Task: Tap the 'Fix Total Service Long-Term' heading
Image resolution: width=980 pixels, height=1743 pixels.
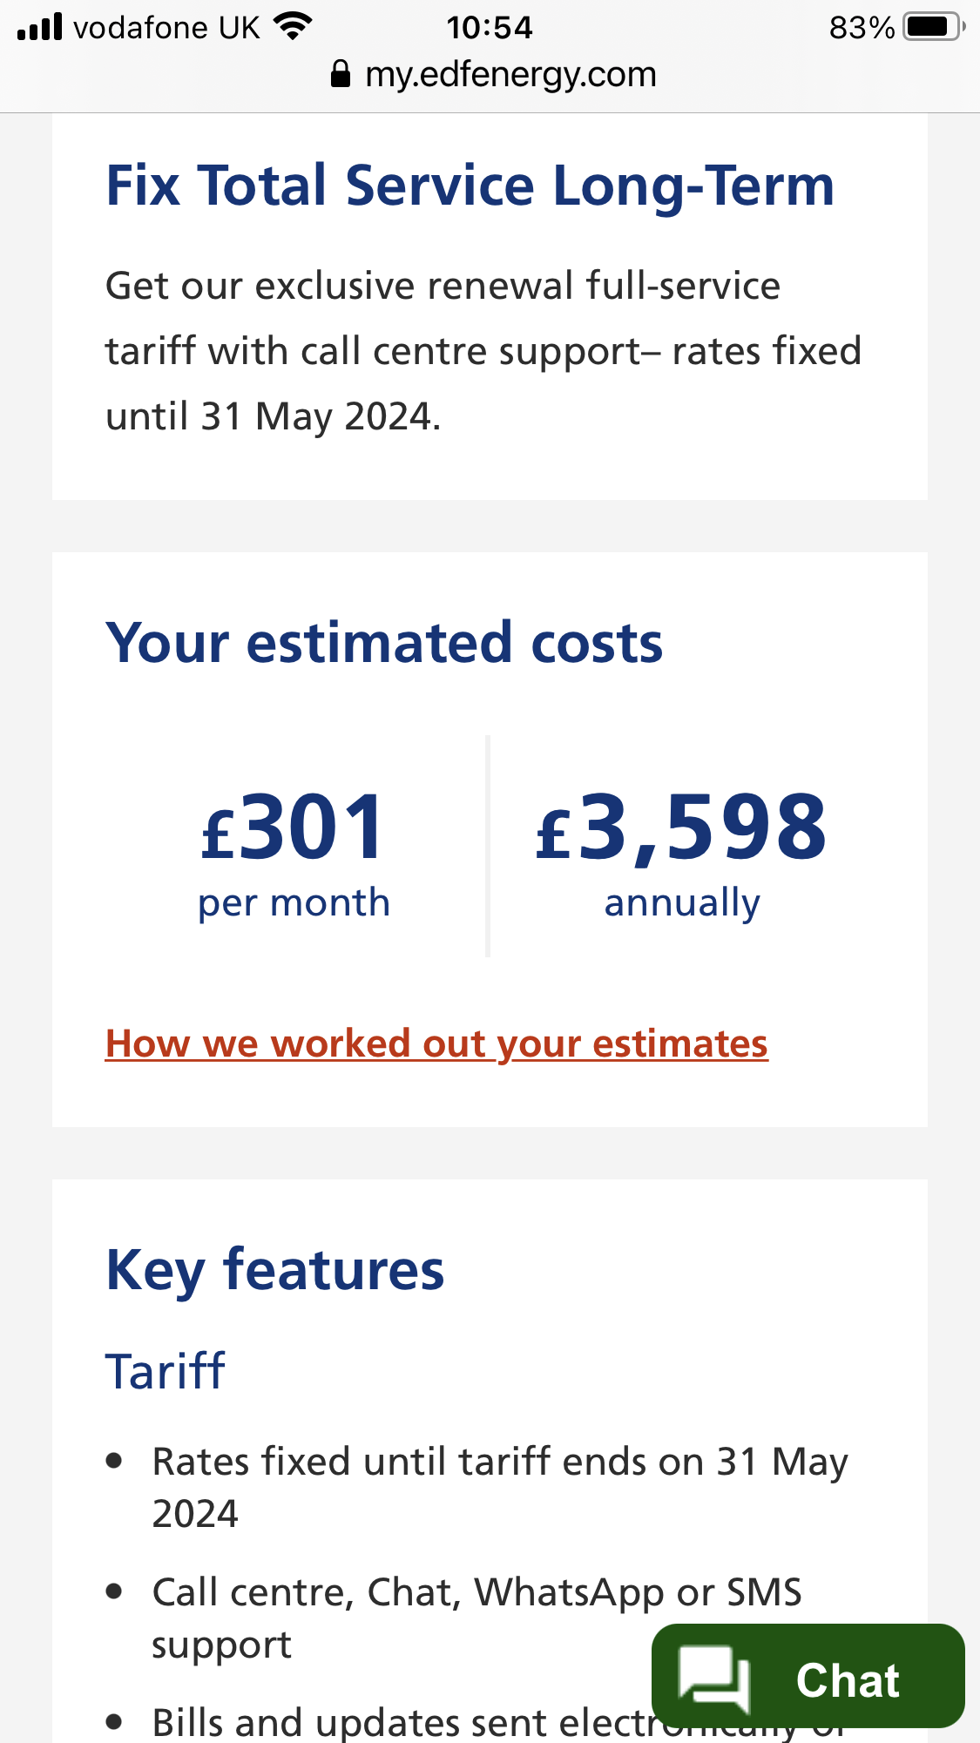Action: [470, 186]
